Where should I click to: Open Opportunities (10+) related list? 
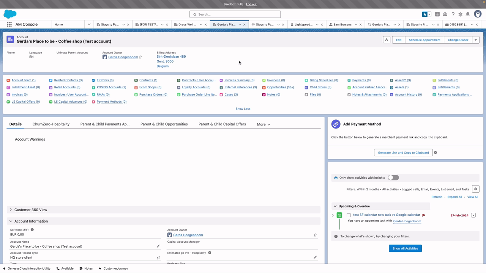pos(281,87)
